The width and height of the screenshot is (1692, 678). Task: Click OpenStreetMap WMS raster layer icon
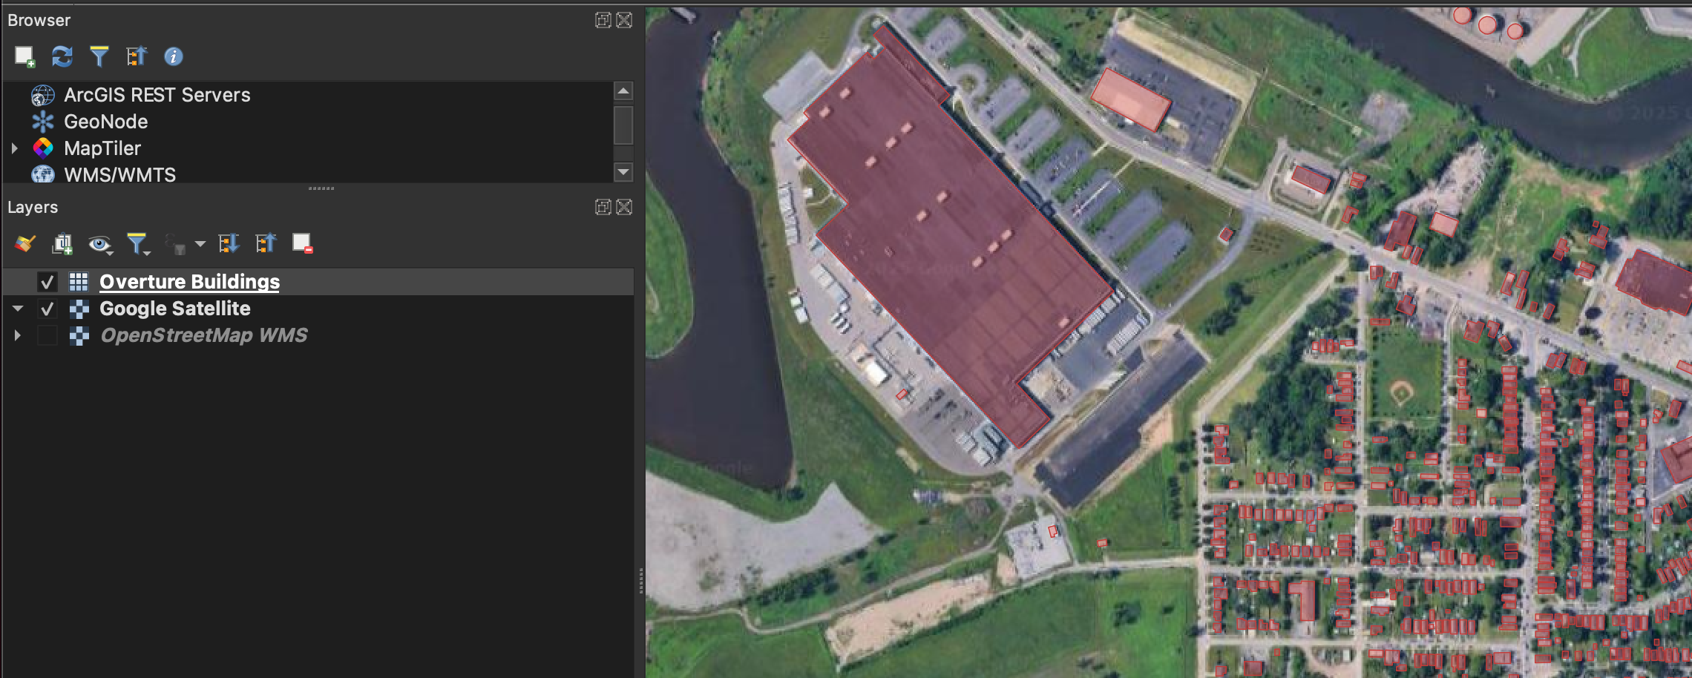(79, 335)
